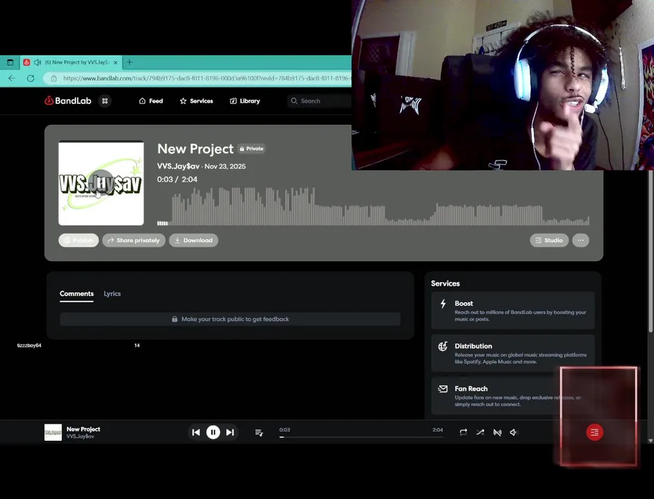
Task: Click Share privately button
Action: click(134, 240)
